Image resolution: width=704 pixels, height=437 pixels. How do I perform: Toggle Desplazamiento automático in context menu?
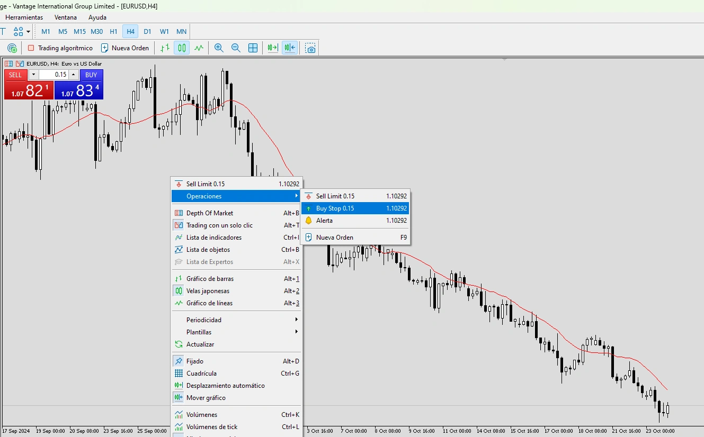click(225, 386)
